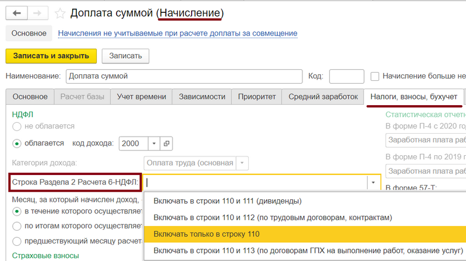The image size is (466, 261).
Task: Enable the 'Начисление больше не' checkbox
Action: click(x=375, y=76)
